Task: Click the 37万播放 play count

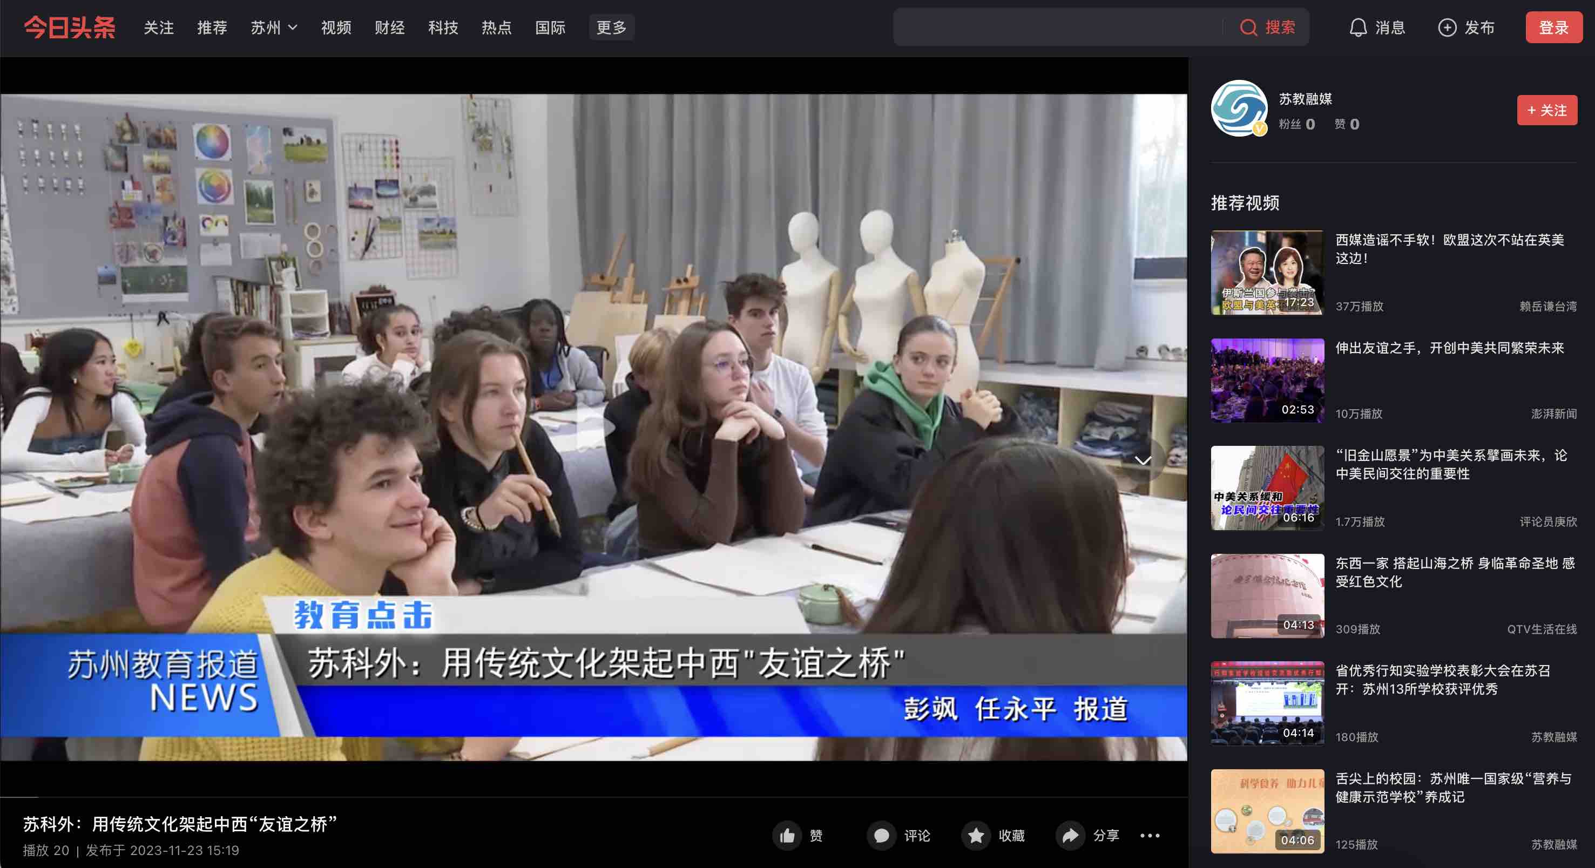Action: pos(1359,307)
